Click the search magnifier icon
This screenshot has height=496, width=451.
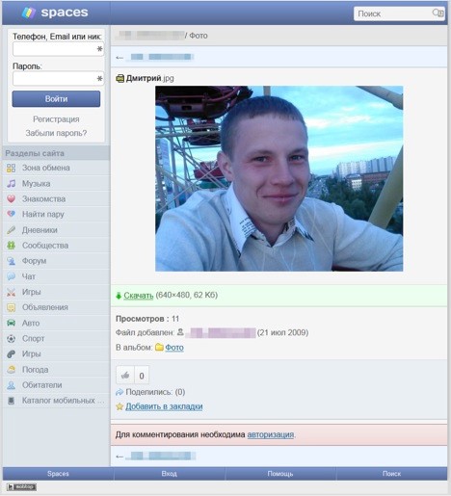pos(438,13)
